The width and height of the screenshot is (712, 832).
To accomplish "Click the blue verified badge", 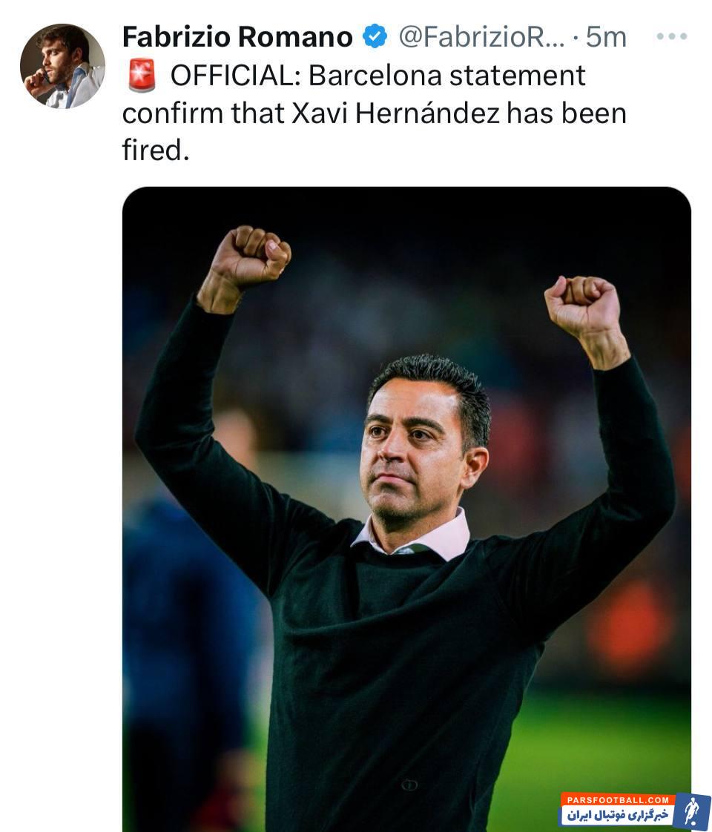I will coord(375,36).
